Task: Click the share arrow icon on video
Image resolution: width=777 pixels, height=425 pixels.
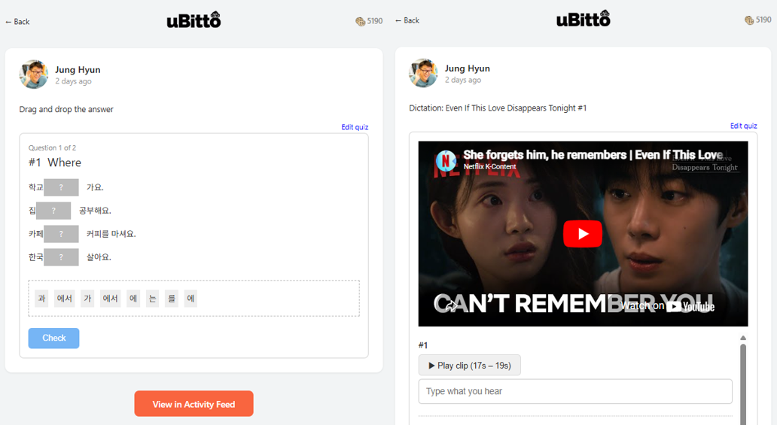Action: point(449,305)
